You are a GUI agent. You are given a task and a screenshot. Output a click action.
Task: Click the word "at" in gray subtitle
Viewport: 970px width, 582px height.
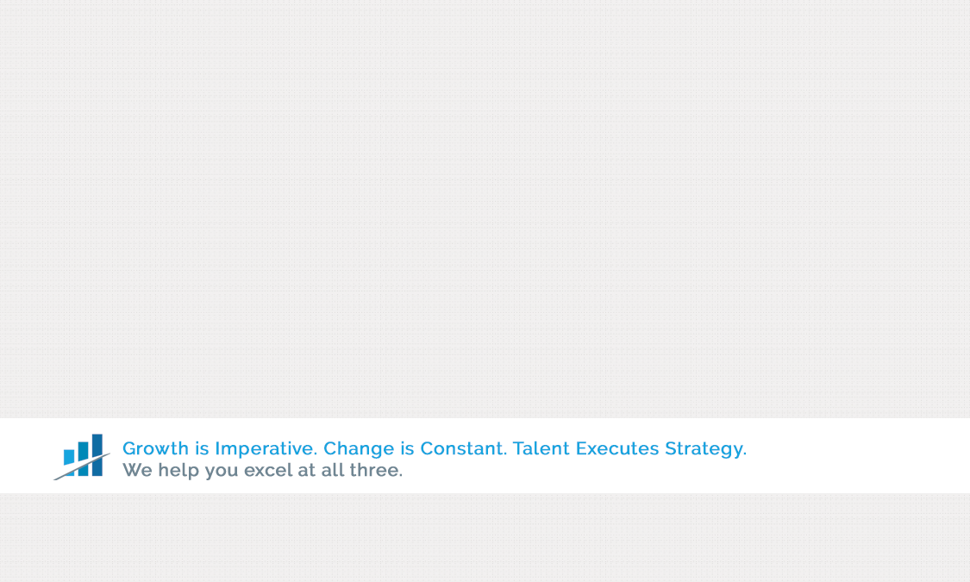click(307, 471)
